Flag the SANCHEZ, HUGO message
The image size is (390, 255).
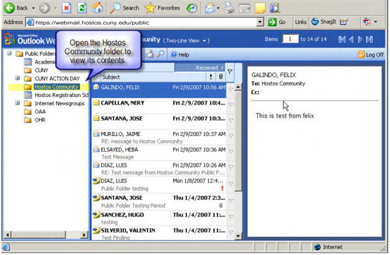231,217
